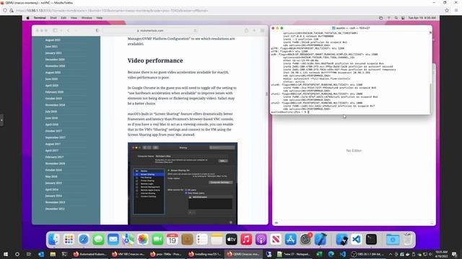Open the Shell menu
This screenshot has width=462, height=259.
[53, 18]
